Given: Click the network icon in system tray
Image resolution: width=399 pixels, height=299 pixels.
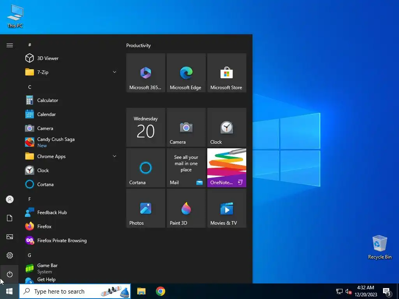Looking at the screenshot, I should coord(339,291).
